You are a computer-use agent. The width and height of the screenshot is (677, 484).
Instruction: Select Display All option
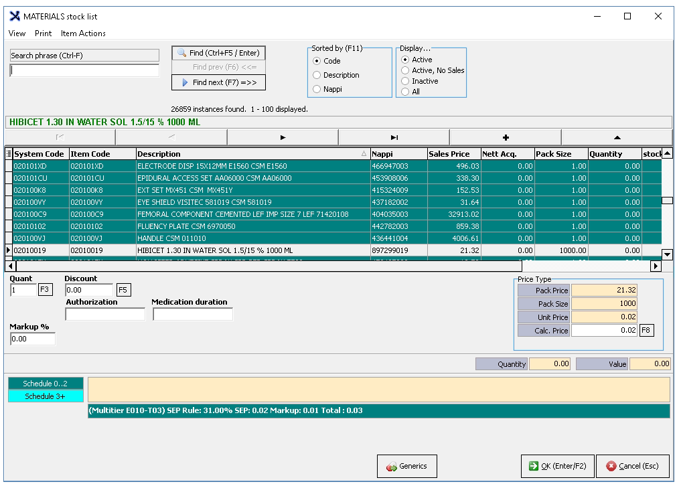[405, 92]
